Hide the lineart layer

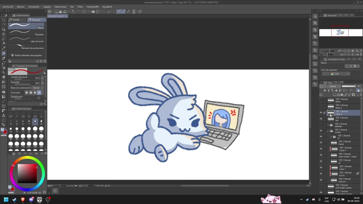tap(321, 143)
